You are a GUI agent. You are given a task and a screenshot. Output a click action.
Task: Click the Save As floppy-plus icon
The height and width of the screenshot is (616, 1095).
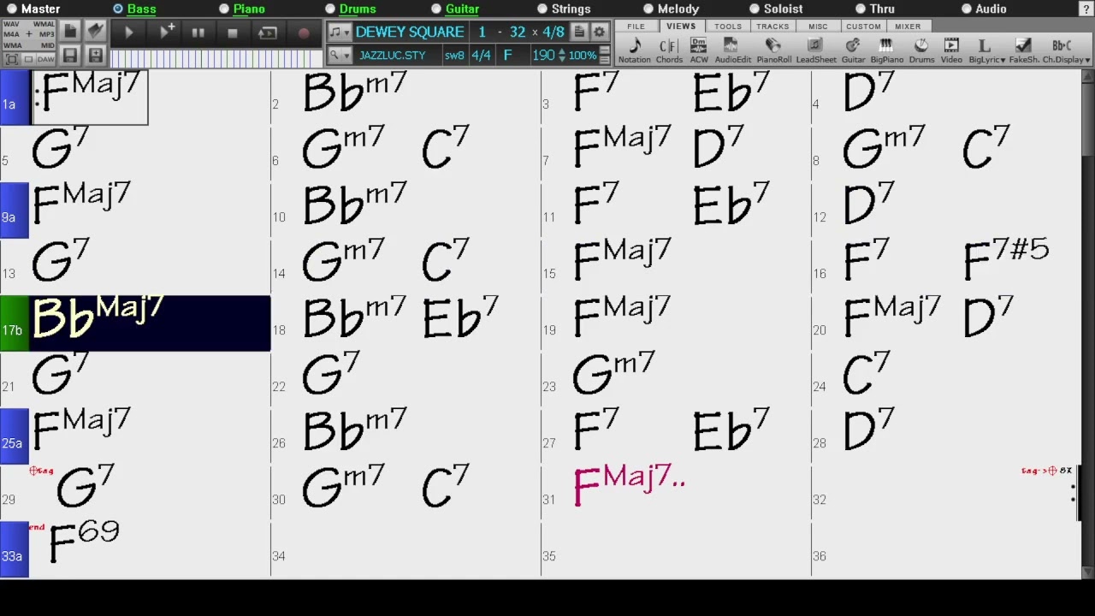[x=96, y=56]
